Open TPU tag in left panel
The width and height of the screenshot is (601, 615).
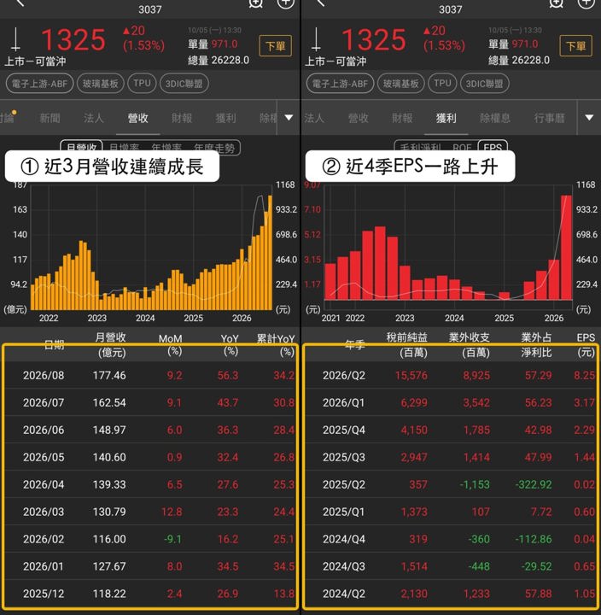pyautogui.click(x=142, y=83)
